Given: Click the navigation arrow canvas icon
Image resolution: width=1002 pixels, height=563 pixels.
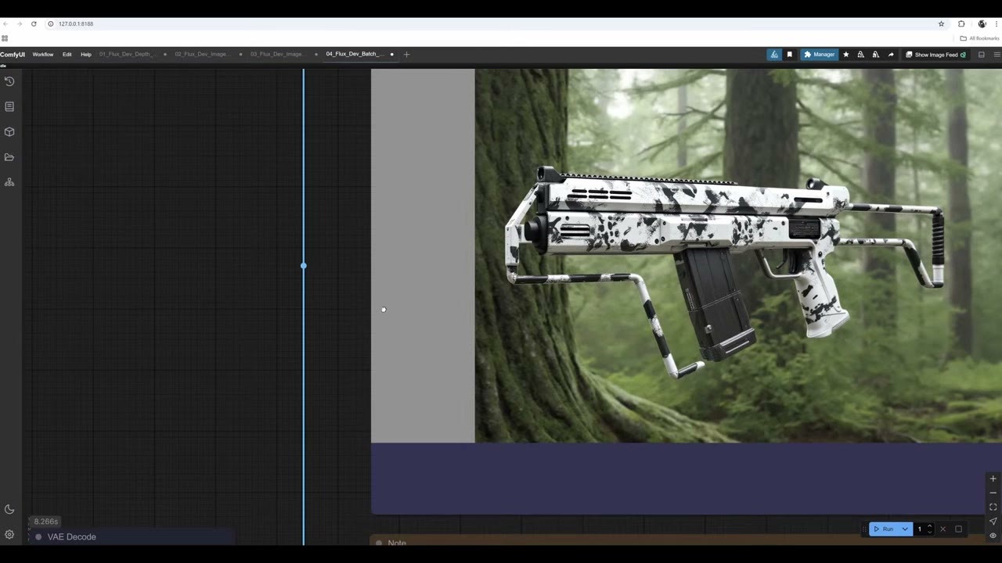Looking at the screenshot, I should [x=993, y=521].
